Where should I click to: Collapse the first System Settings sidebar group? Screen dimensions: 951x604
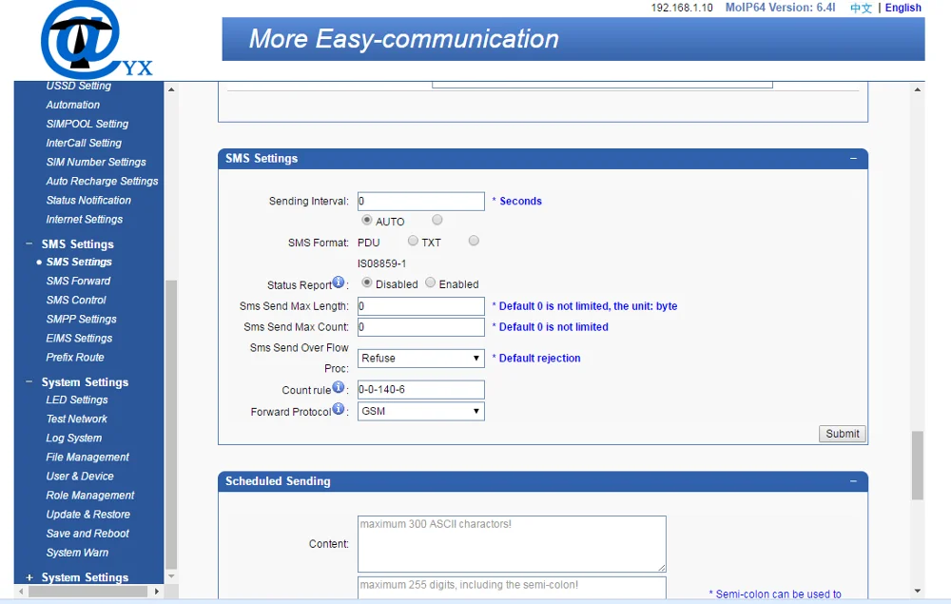point(29,382)
